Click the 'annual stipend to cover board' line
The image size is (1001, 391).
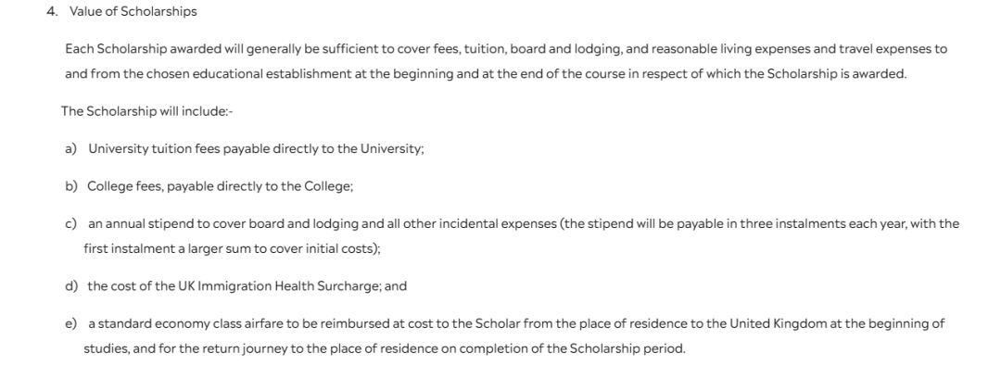(524, 224)
